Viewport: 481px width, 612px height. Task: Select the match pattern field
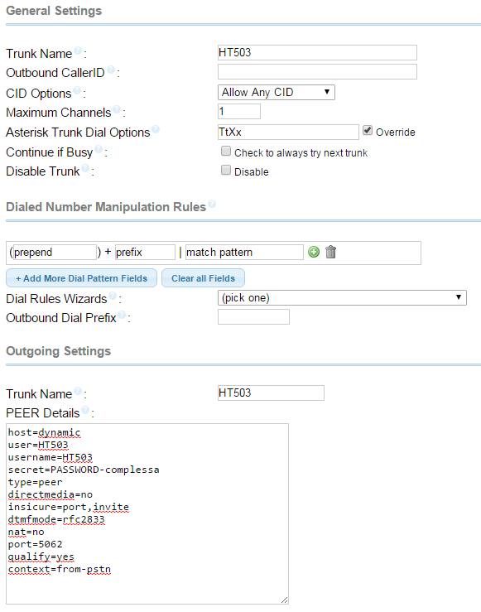(244, 252)
